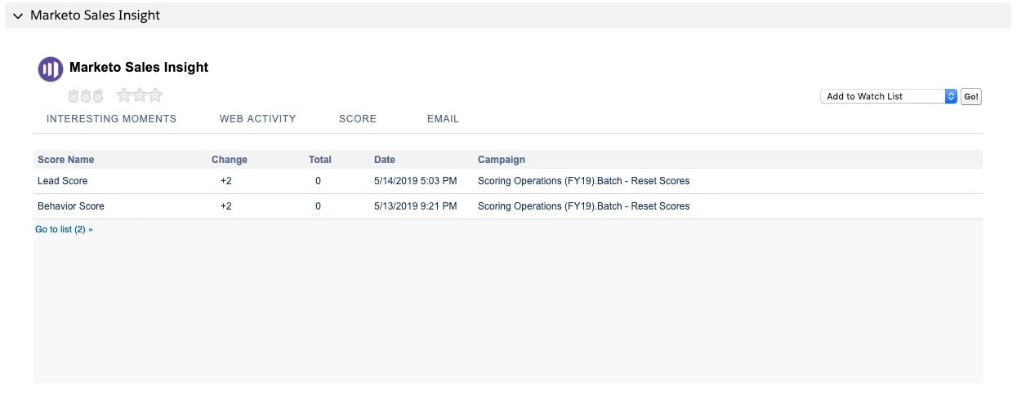Open the Add to Watch List dropdown
This screenshot has width=1017, height=393.
[888, 96]
